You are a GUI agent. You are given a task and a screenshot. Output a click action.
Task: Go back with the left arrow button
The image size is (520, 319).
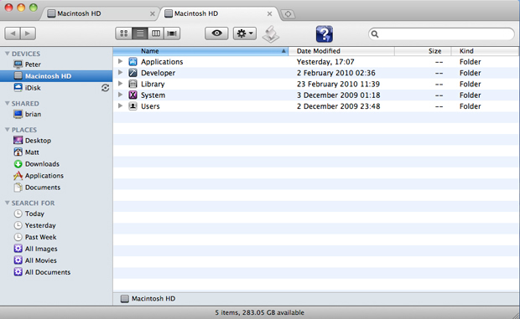13,33
